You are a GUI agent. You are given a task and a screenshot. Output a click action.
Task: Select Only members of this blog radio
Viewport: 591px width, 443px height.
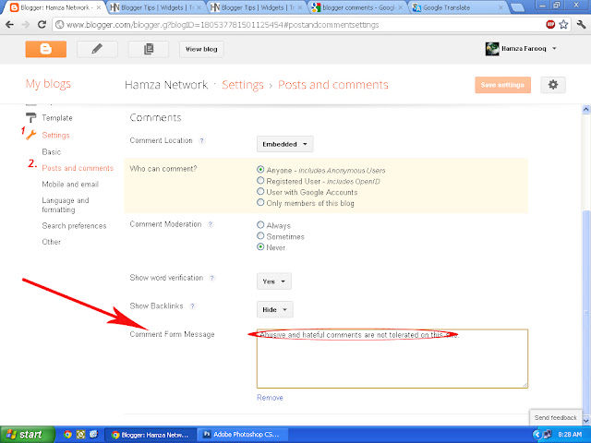click(x=260, y=202)
